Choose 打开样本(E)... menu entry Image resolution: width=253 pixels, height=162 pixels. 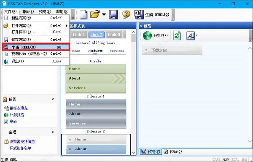pos(36,32)
